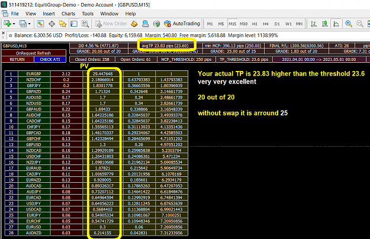This screenshot has width=370, height=239.
Task: Open the Charts menu
Action: 68,14
